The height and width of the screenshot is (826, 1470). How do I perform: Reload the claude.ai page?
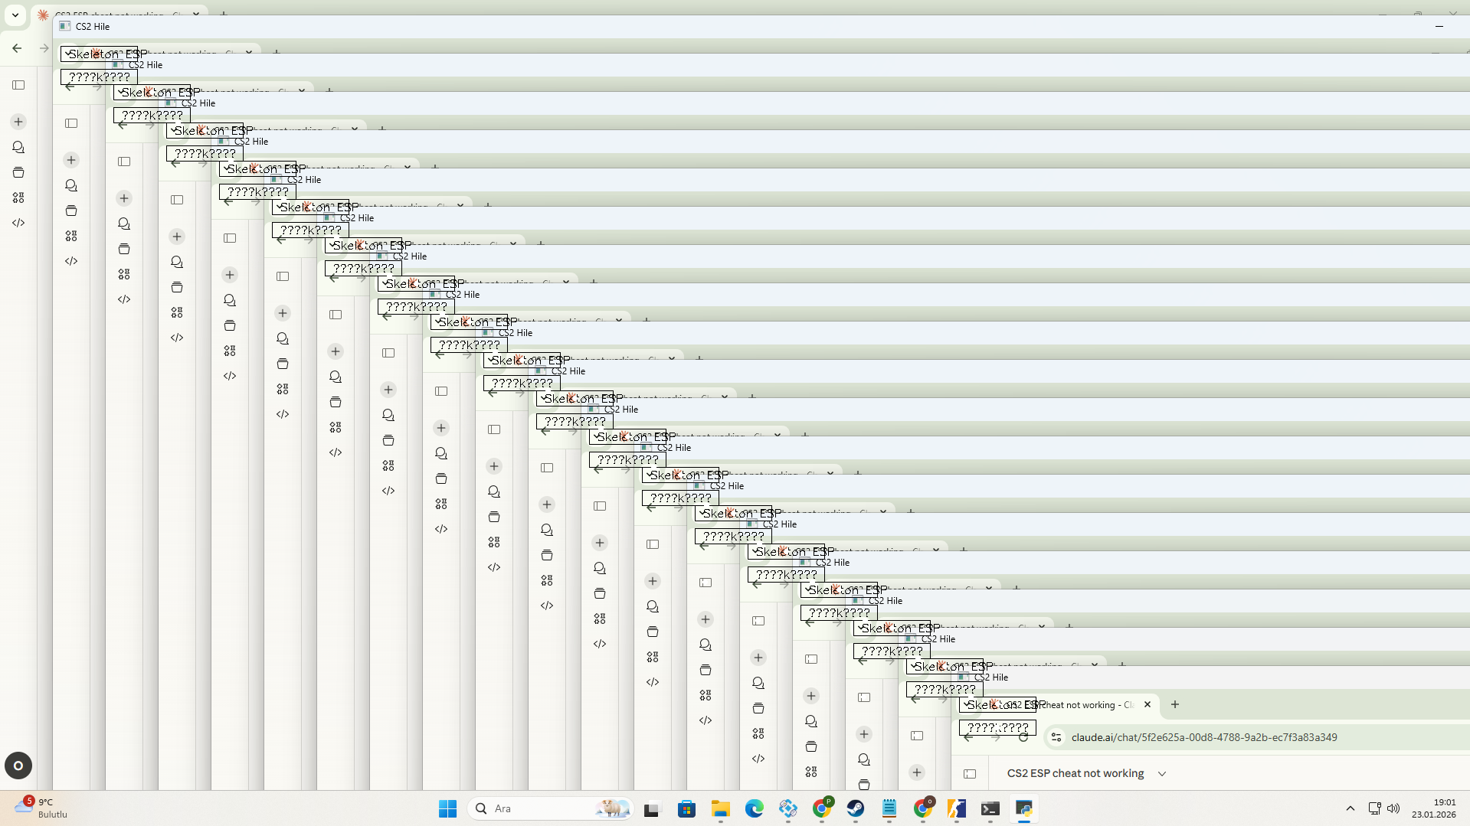[1023, 737]
